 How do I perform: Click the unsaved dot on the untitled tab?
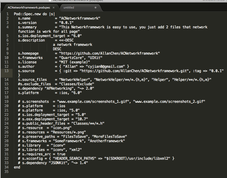tap(95, 7)
